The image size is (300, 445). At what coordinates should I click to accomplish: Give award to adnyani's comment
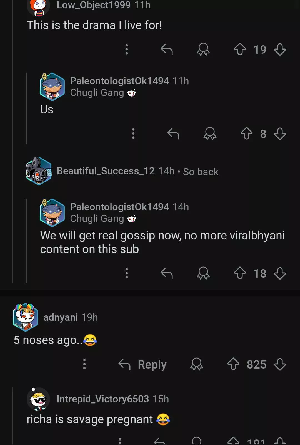pyautogui.click(x=197, y=364)
